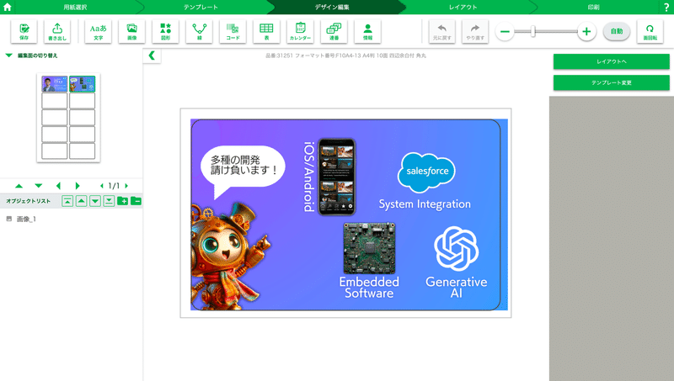
Task: Go to the home screen icon
Action: [8, 7]
